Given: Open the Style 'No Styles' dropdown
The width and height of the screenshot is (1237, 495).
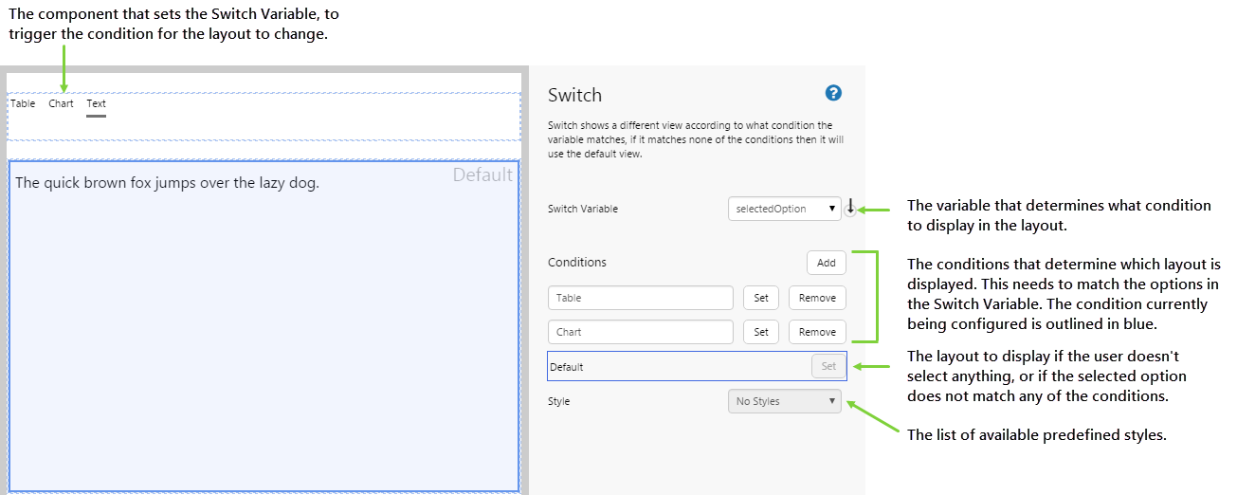Looking at the screenshot, I should coord(784,401).
